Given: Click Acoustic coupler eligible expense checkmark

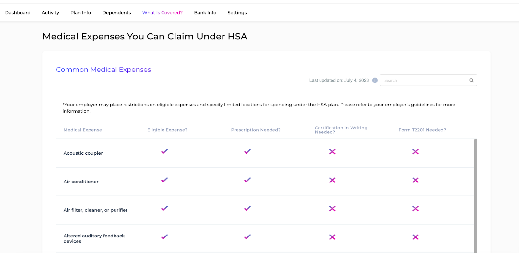Looking at the screenshot, I should pyautogui.click(x=164, y=151).
